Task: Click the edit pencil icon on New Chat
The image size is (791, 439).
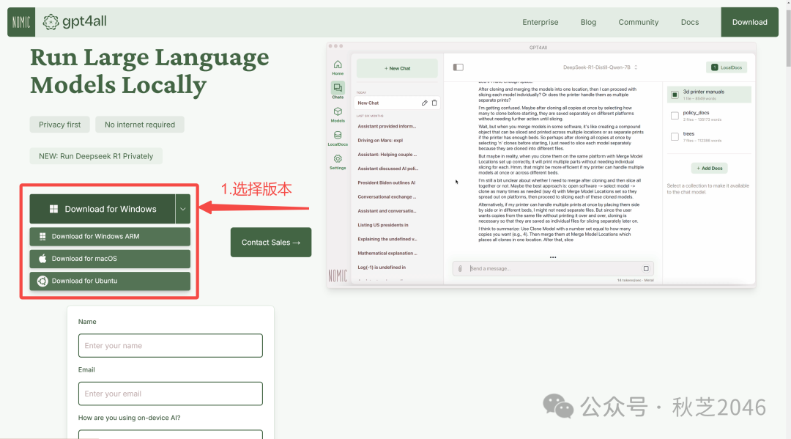Action: click(424, 103)
